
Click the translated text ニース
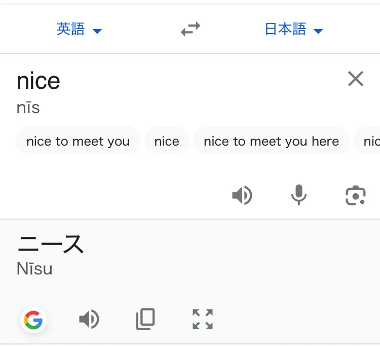(50, 245)
